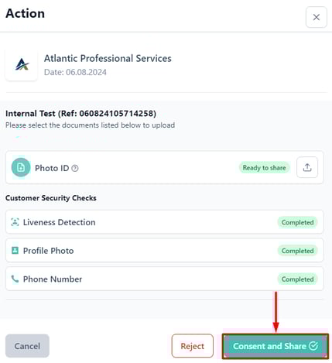Close the Action dialog with X

tap(317, 17)
